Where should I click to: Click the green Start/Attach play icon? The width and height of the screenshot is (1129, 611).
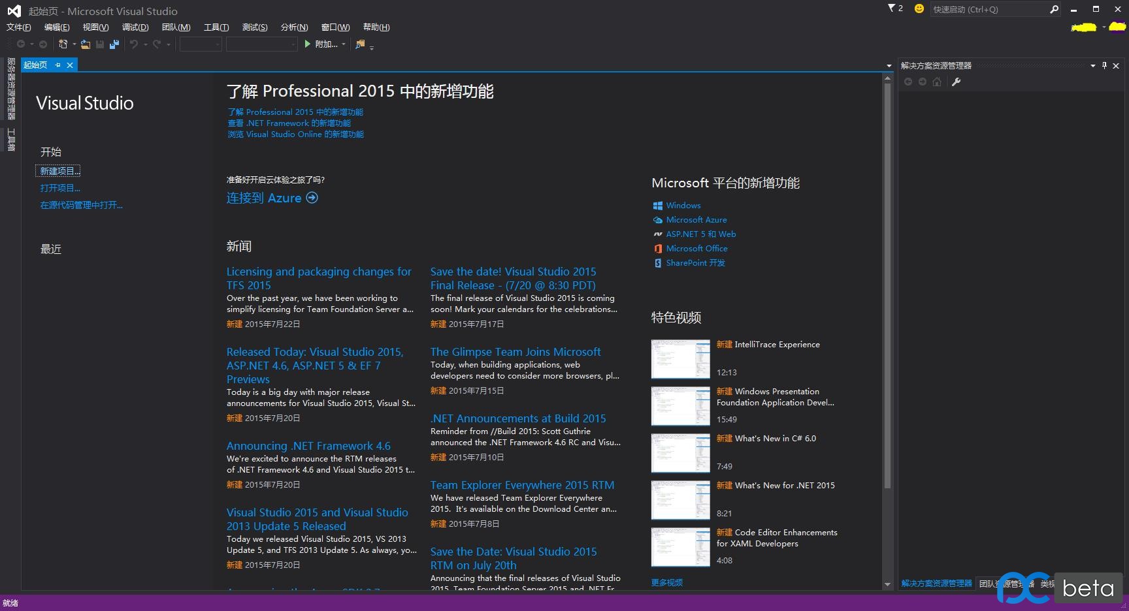click(308, 44)
